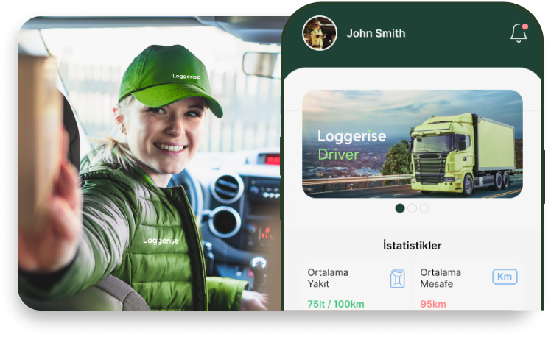
Task: Jump to the third carousel dot
Action: (424, 208)
